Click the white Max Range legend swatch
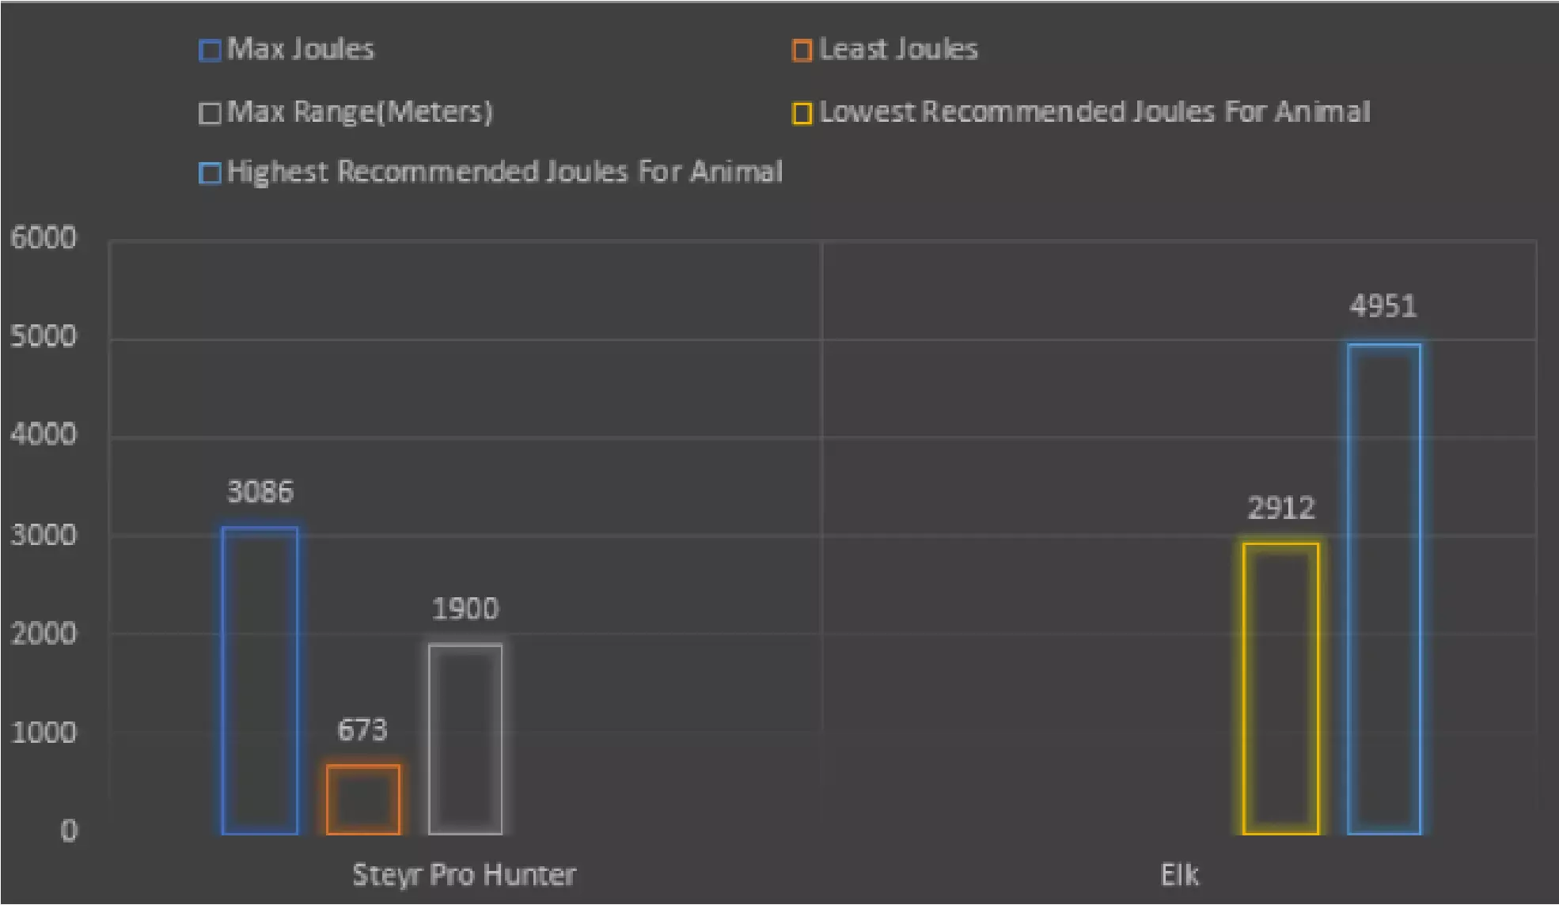1559x905 pixels. point(210,113)
